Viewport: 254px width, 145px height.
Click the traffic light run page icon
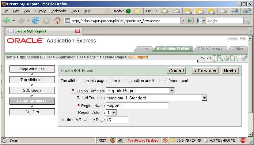pyautogui.click(x=214, y=58)
